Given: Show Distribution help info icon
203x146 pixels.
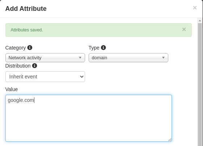Looking at the screenshot, I should (x=35, y=66).
